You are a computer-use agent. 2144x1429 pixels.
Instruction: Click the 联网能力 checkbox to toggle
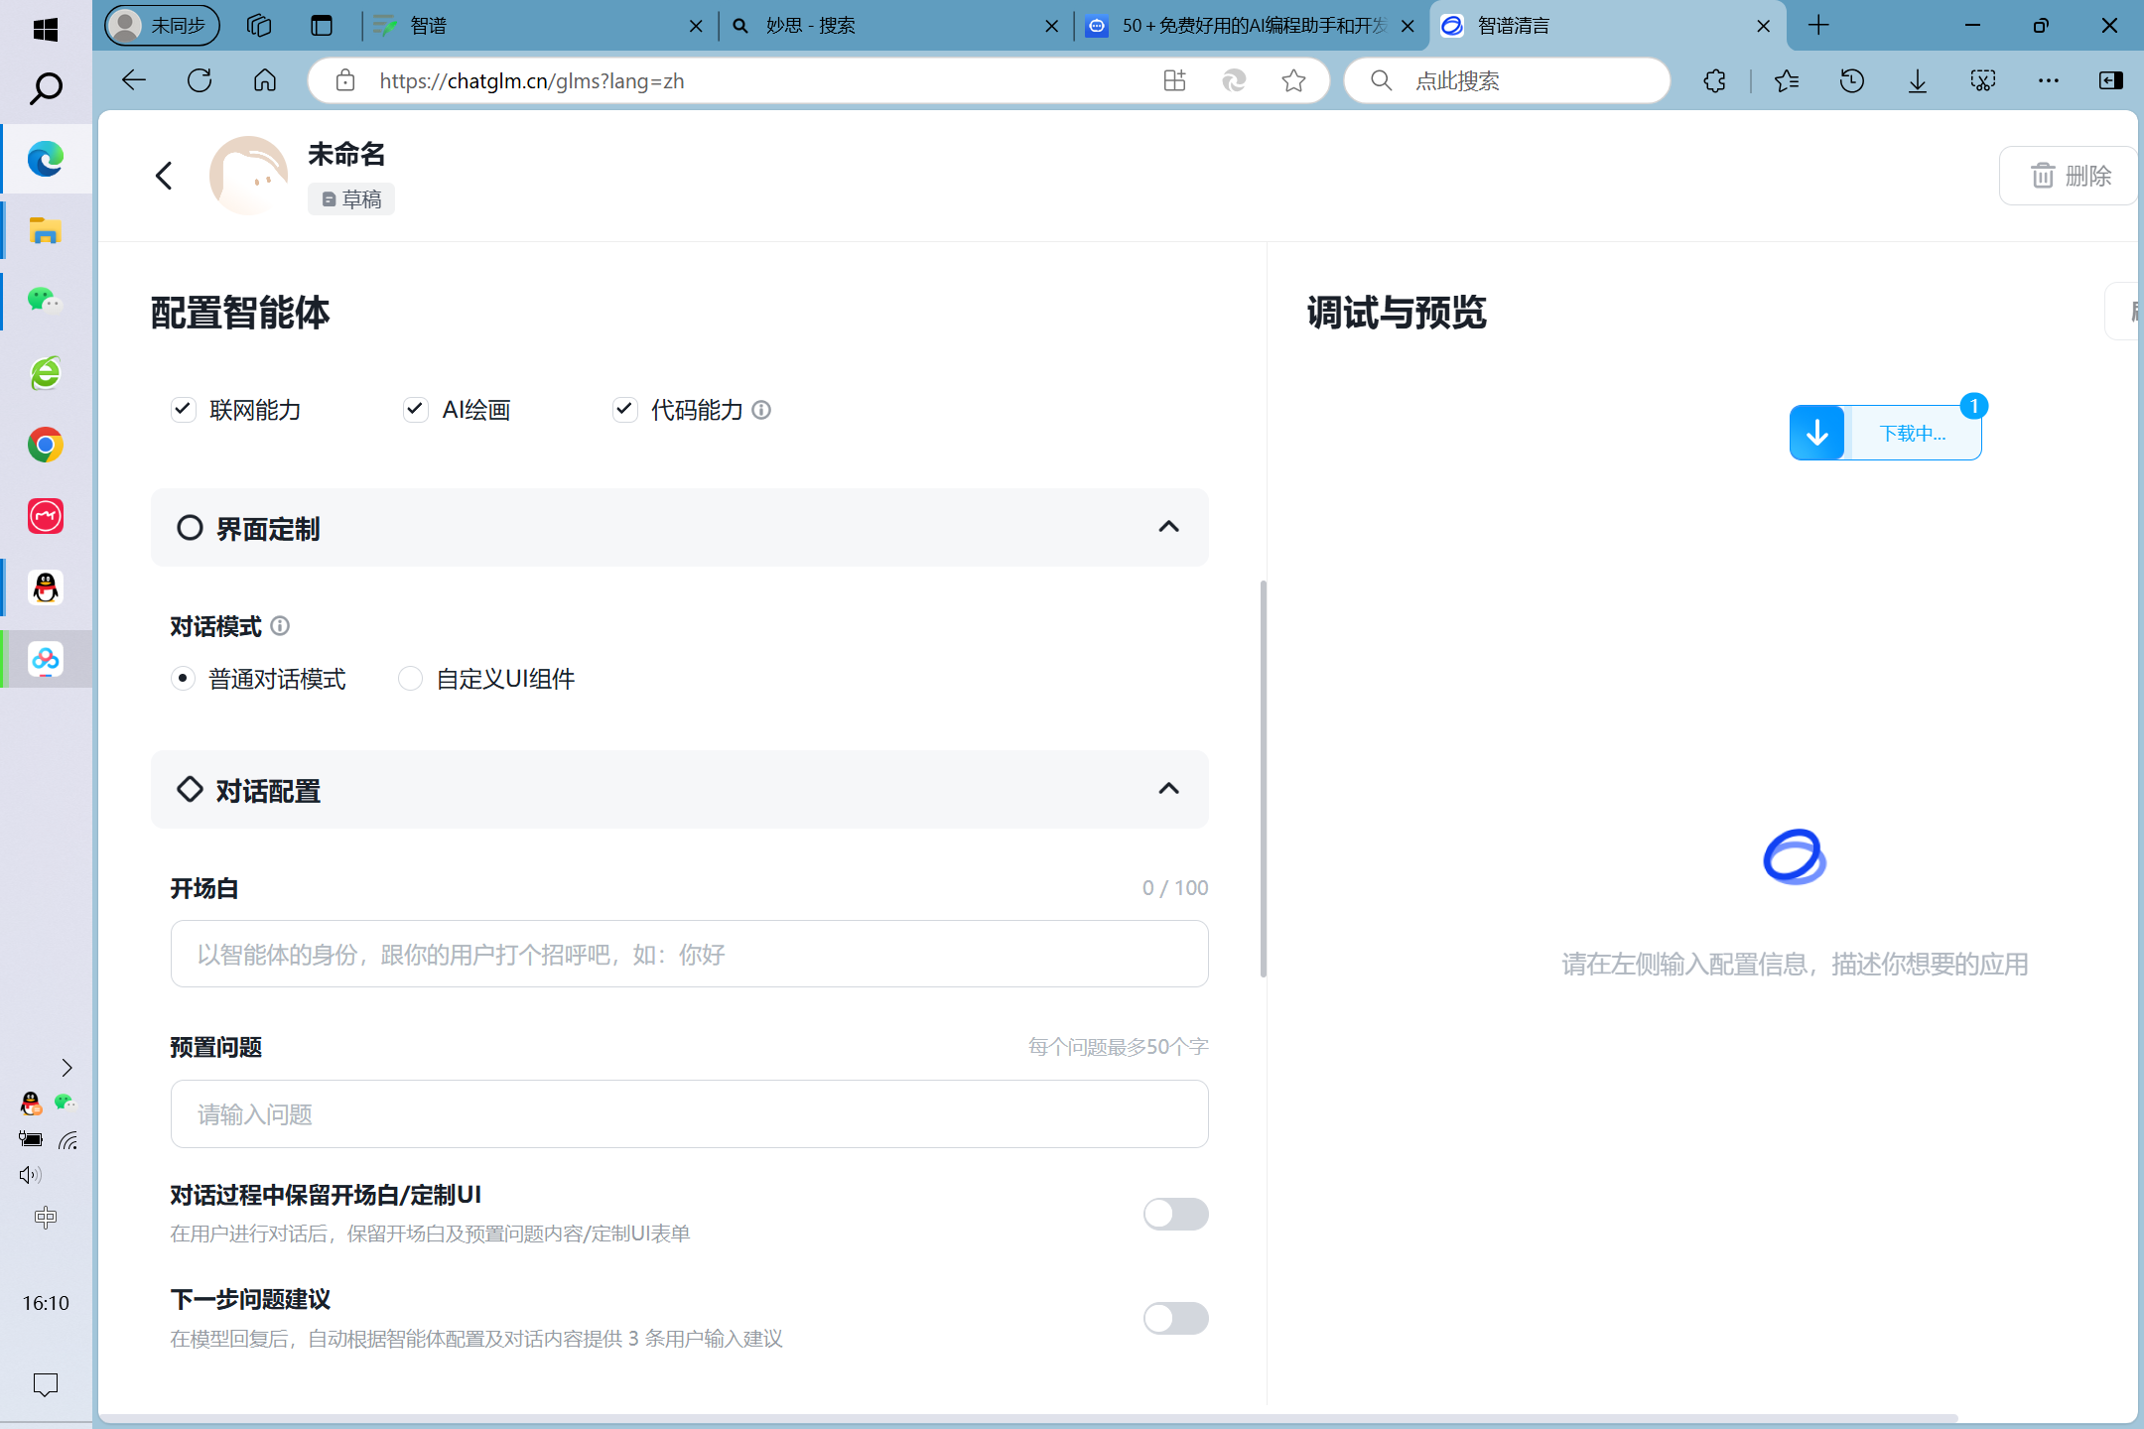181,410
